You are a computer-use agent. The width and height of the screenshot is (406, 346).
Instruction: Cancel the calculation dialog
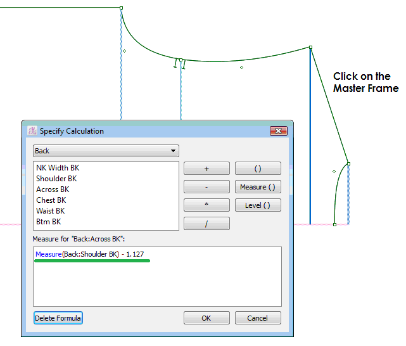click(258, 318)
